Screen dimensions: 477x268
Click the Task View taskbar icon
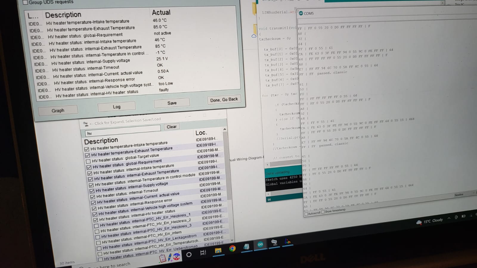tap(203, 253)
